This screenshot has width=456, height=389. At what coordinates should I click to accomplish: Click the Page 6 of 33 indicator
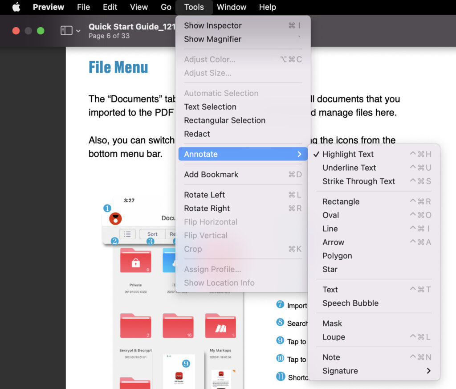pos(109,36)
